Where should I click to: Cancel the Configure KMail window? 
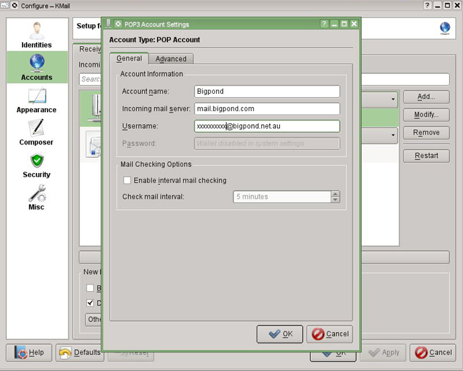click(433, 353)
